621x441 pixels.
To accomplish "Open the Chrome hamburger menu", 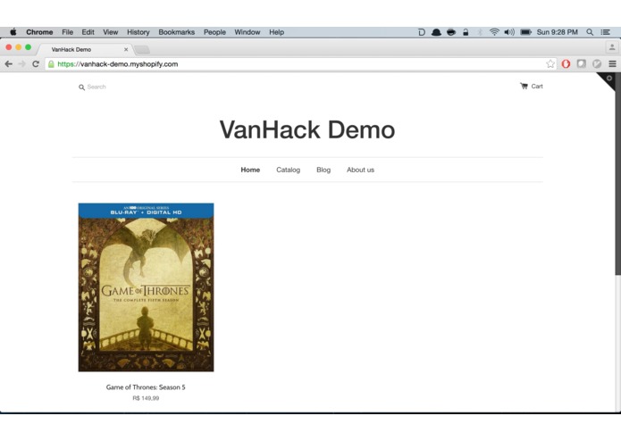I will 612,63.
